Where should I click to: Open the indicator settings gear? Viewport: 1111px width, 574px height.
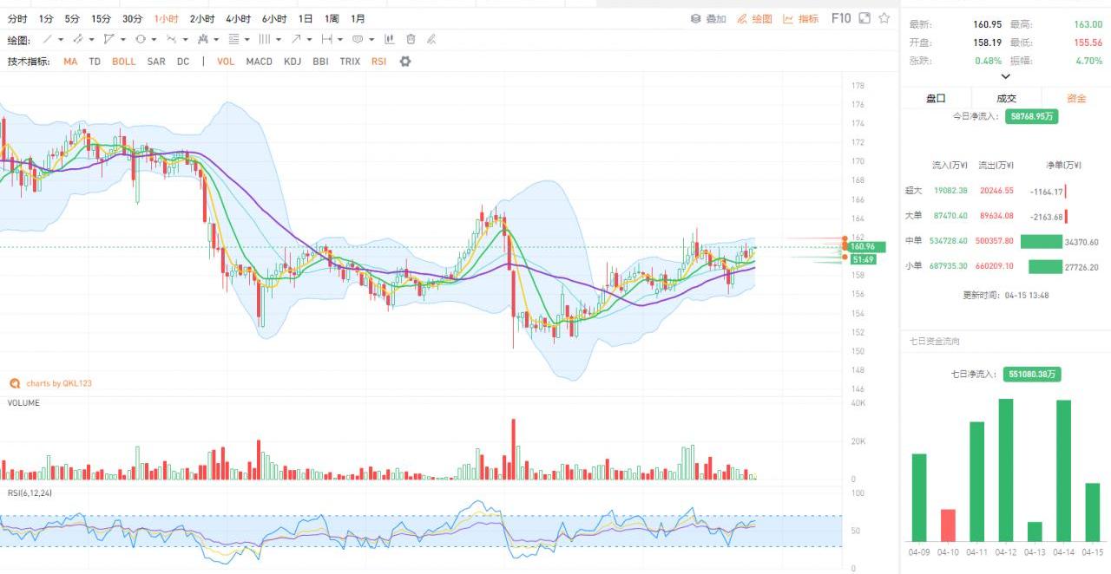404,62
